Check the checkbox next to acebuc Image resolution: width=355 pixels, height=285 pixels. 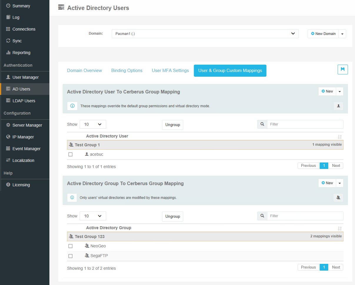point(70,154)
